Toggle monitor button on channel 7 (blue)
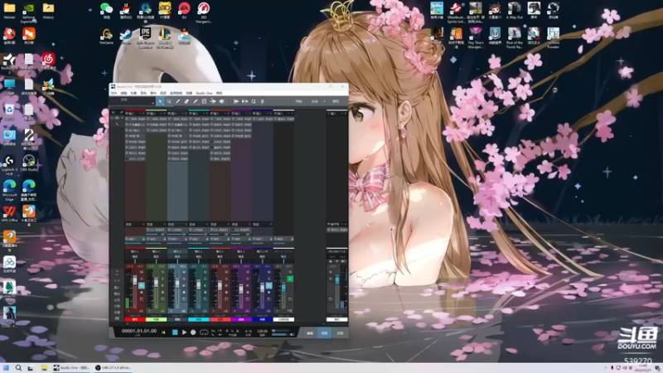 (269, 286)
